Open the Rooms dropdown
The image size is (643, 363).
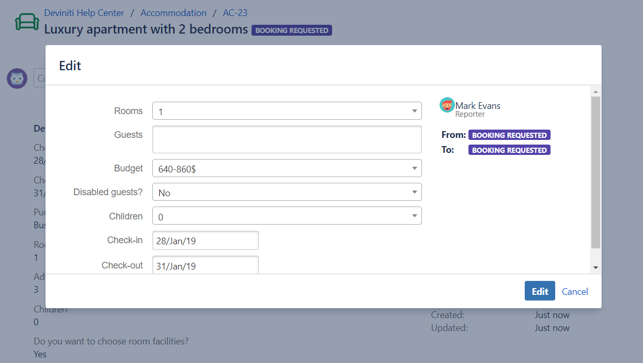coord(287,111)
